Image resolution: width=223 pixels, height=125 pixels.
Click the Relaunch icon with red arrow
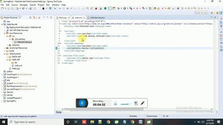click(114, 8)
